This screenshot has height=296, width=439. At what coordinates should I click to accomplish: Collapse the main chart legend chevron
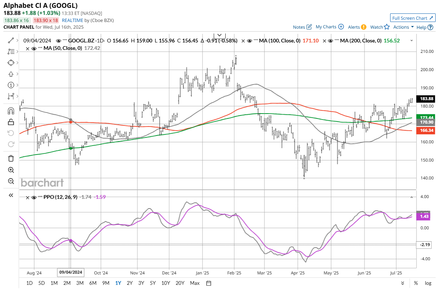[411, 41]
